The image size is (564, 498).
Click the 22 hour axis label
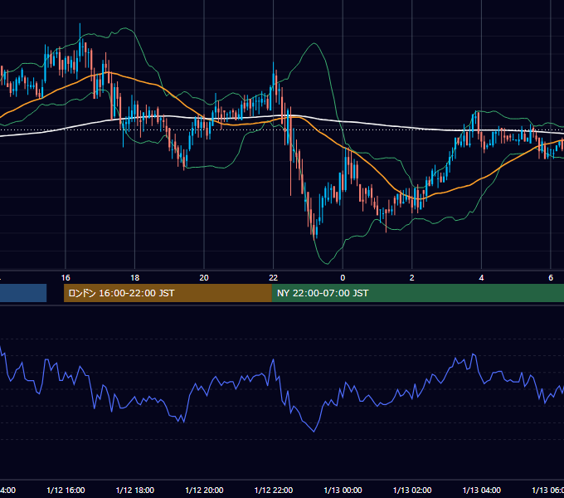click(x=274, y=278)
